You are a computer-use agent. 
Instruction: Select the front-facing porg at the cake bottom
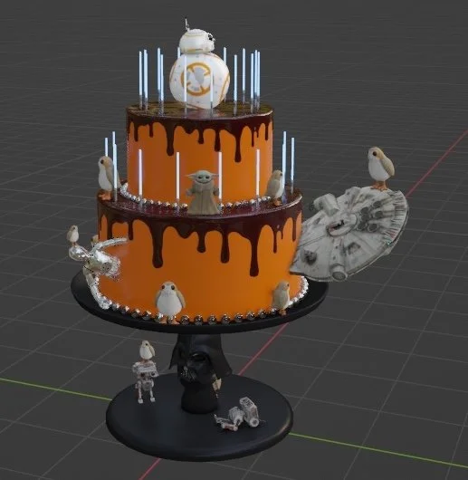coord(170,302)
